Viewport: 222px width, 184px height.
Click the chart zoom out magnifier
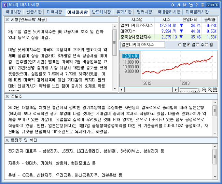(x=204, y=90)
